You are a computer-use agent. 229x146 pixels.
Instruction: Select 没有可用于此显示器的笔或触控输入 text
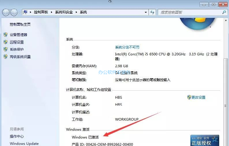[x=143, y=80]
